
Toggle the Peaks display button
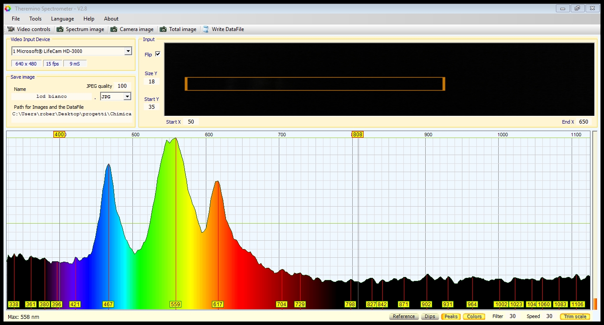pos(451,317)
